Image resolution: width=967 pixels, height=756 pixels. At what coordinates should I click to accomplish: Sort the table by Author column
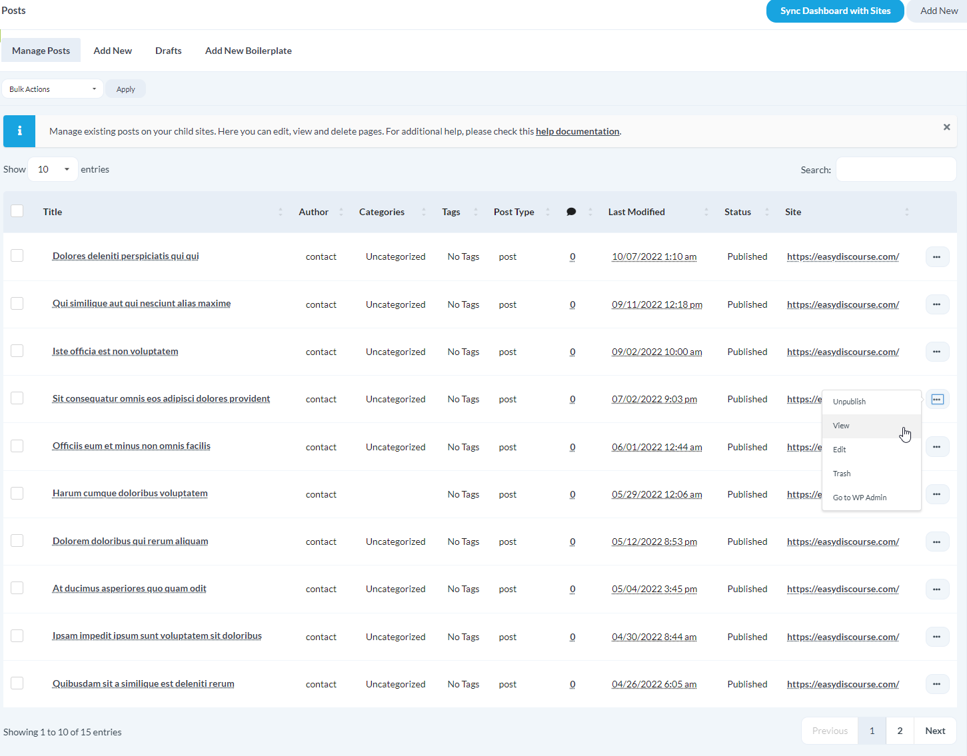313,212
